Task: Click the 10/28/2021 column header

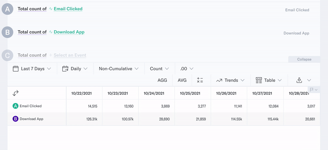Action: pyautogui.click(x=299, y=93)
